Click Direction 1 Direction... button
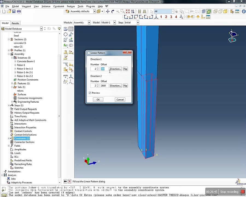246x197 pixels. pyautogui.click(x=116, y=69)
